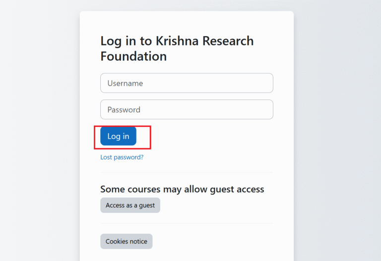Click the grey Cookies notice at the bottom

point(126,241)
